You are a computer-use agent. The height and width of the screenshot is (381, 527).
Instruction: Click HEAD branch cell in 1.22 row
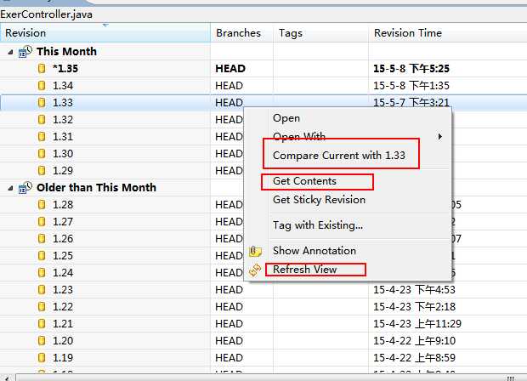[229, 307]
